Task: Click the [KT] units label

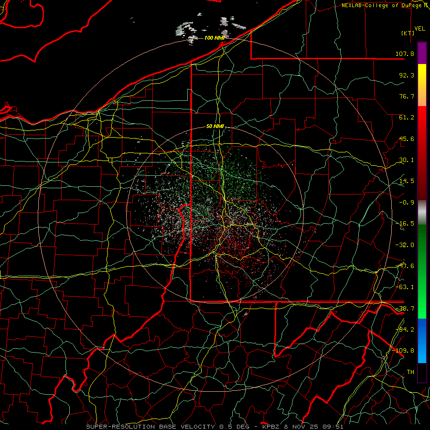Action: click(408, 33)
